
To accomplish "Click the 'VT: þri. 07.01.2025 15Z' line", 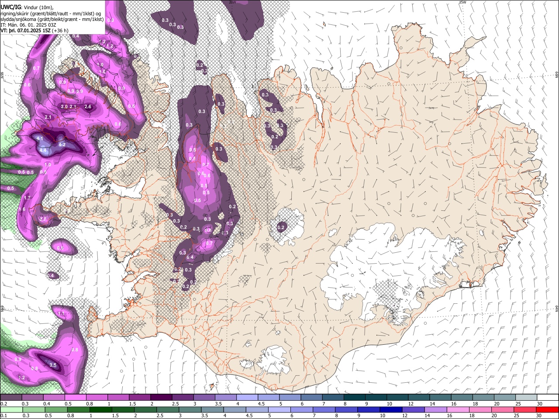I will point(34,31).
